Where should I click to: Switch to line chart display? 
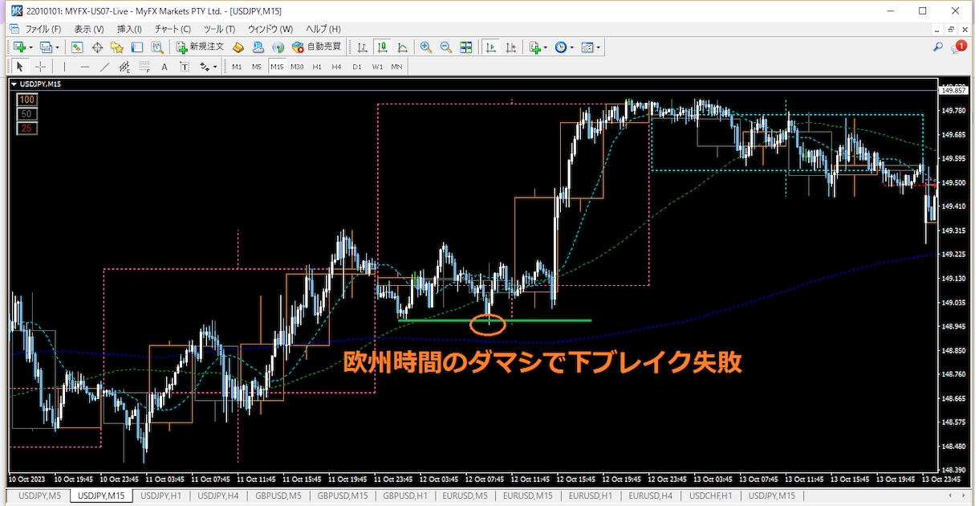tap(403, 47)
